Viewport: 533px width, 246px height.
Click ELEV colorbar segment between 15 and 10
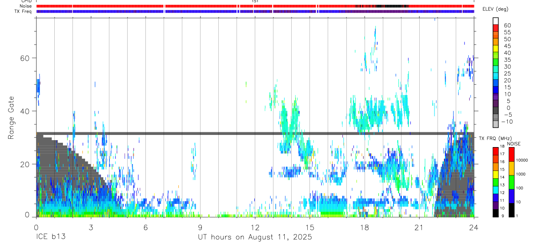coord(496,90)
